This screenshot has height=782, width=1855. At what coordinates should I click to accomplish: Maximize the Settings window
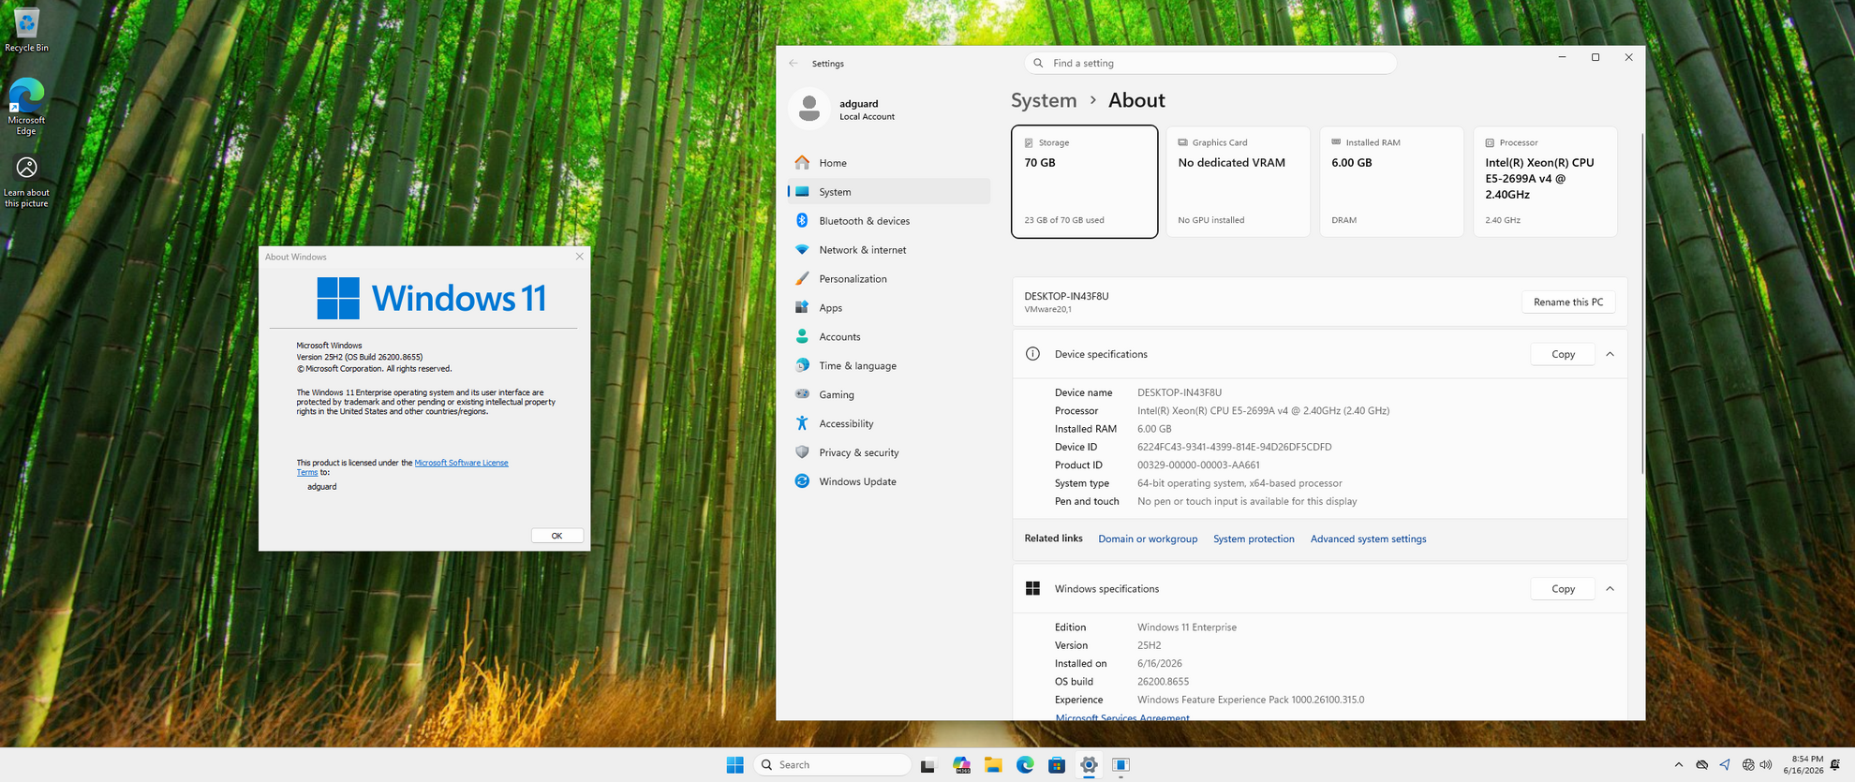(x=1595, y=58)
